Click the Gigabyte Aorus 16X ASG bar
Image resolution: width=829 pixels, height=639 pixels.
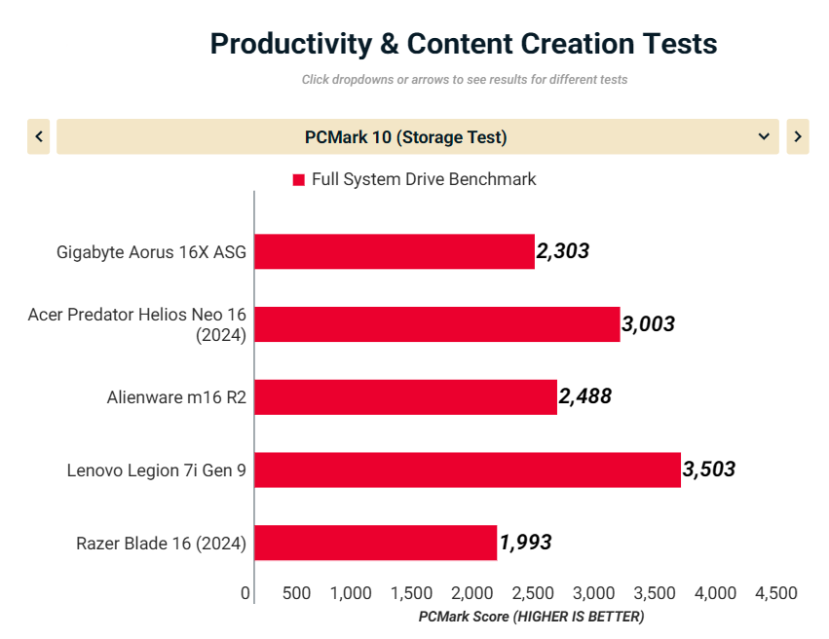tap(395, 251)
